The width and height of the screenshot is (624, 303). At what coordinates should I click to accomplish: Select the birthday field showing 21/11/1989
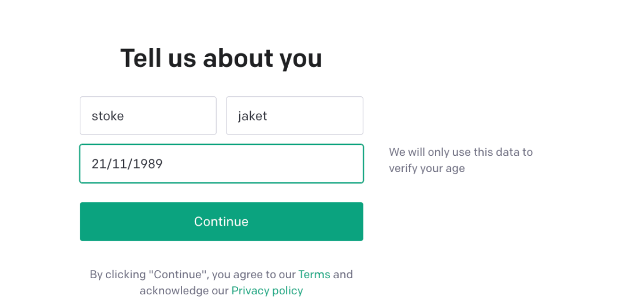(x=221, y=163)
